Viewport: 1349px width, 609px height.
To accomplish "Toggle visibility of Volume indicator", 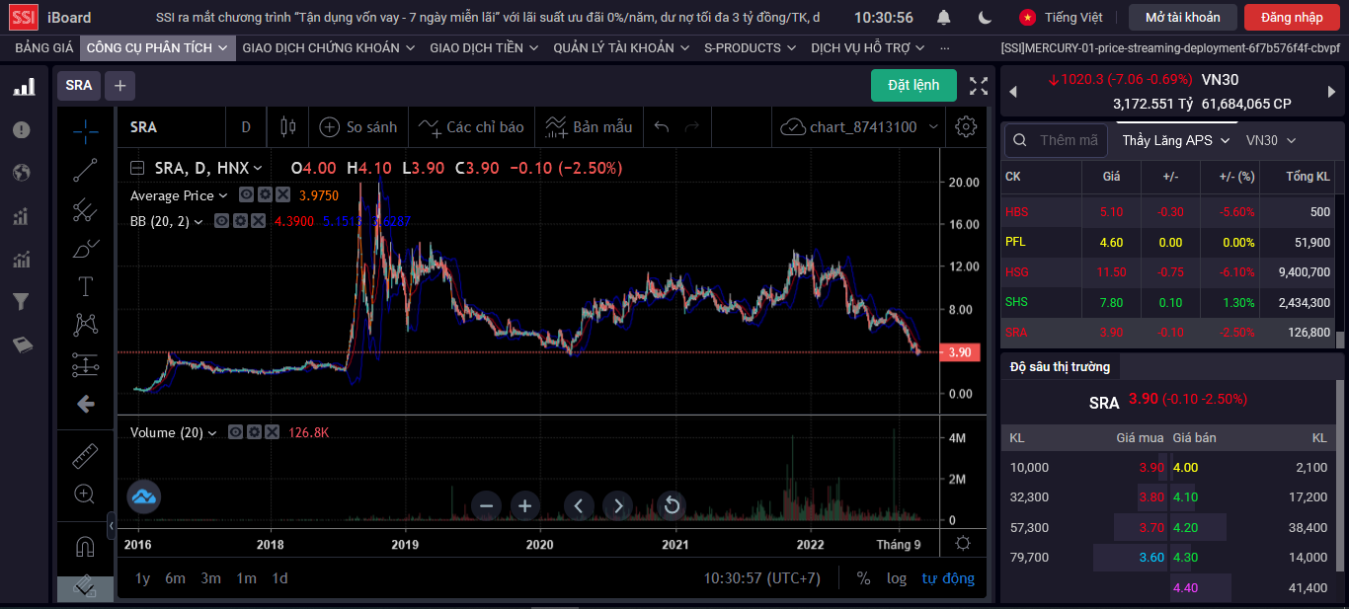I will tap(236, 432).
